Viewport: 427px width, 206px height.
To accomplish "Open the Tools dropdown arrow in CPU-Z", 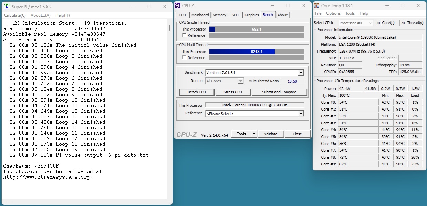I will (254, 134).
